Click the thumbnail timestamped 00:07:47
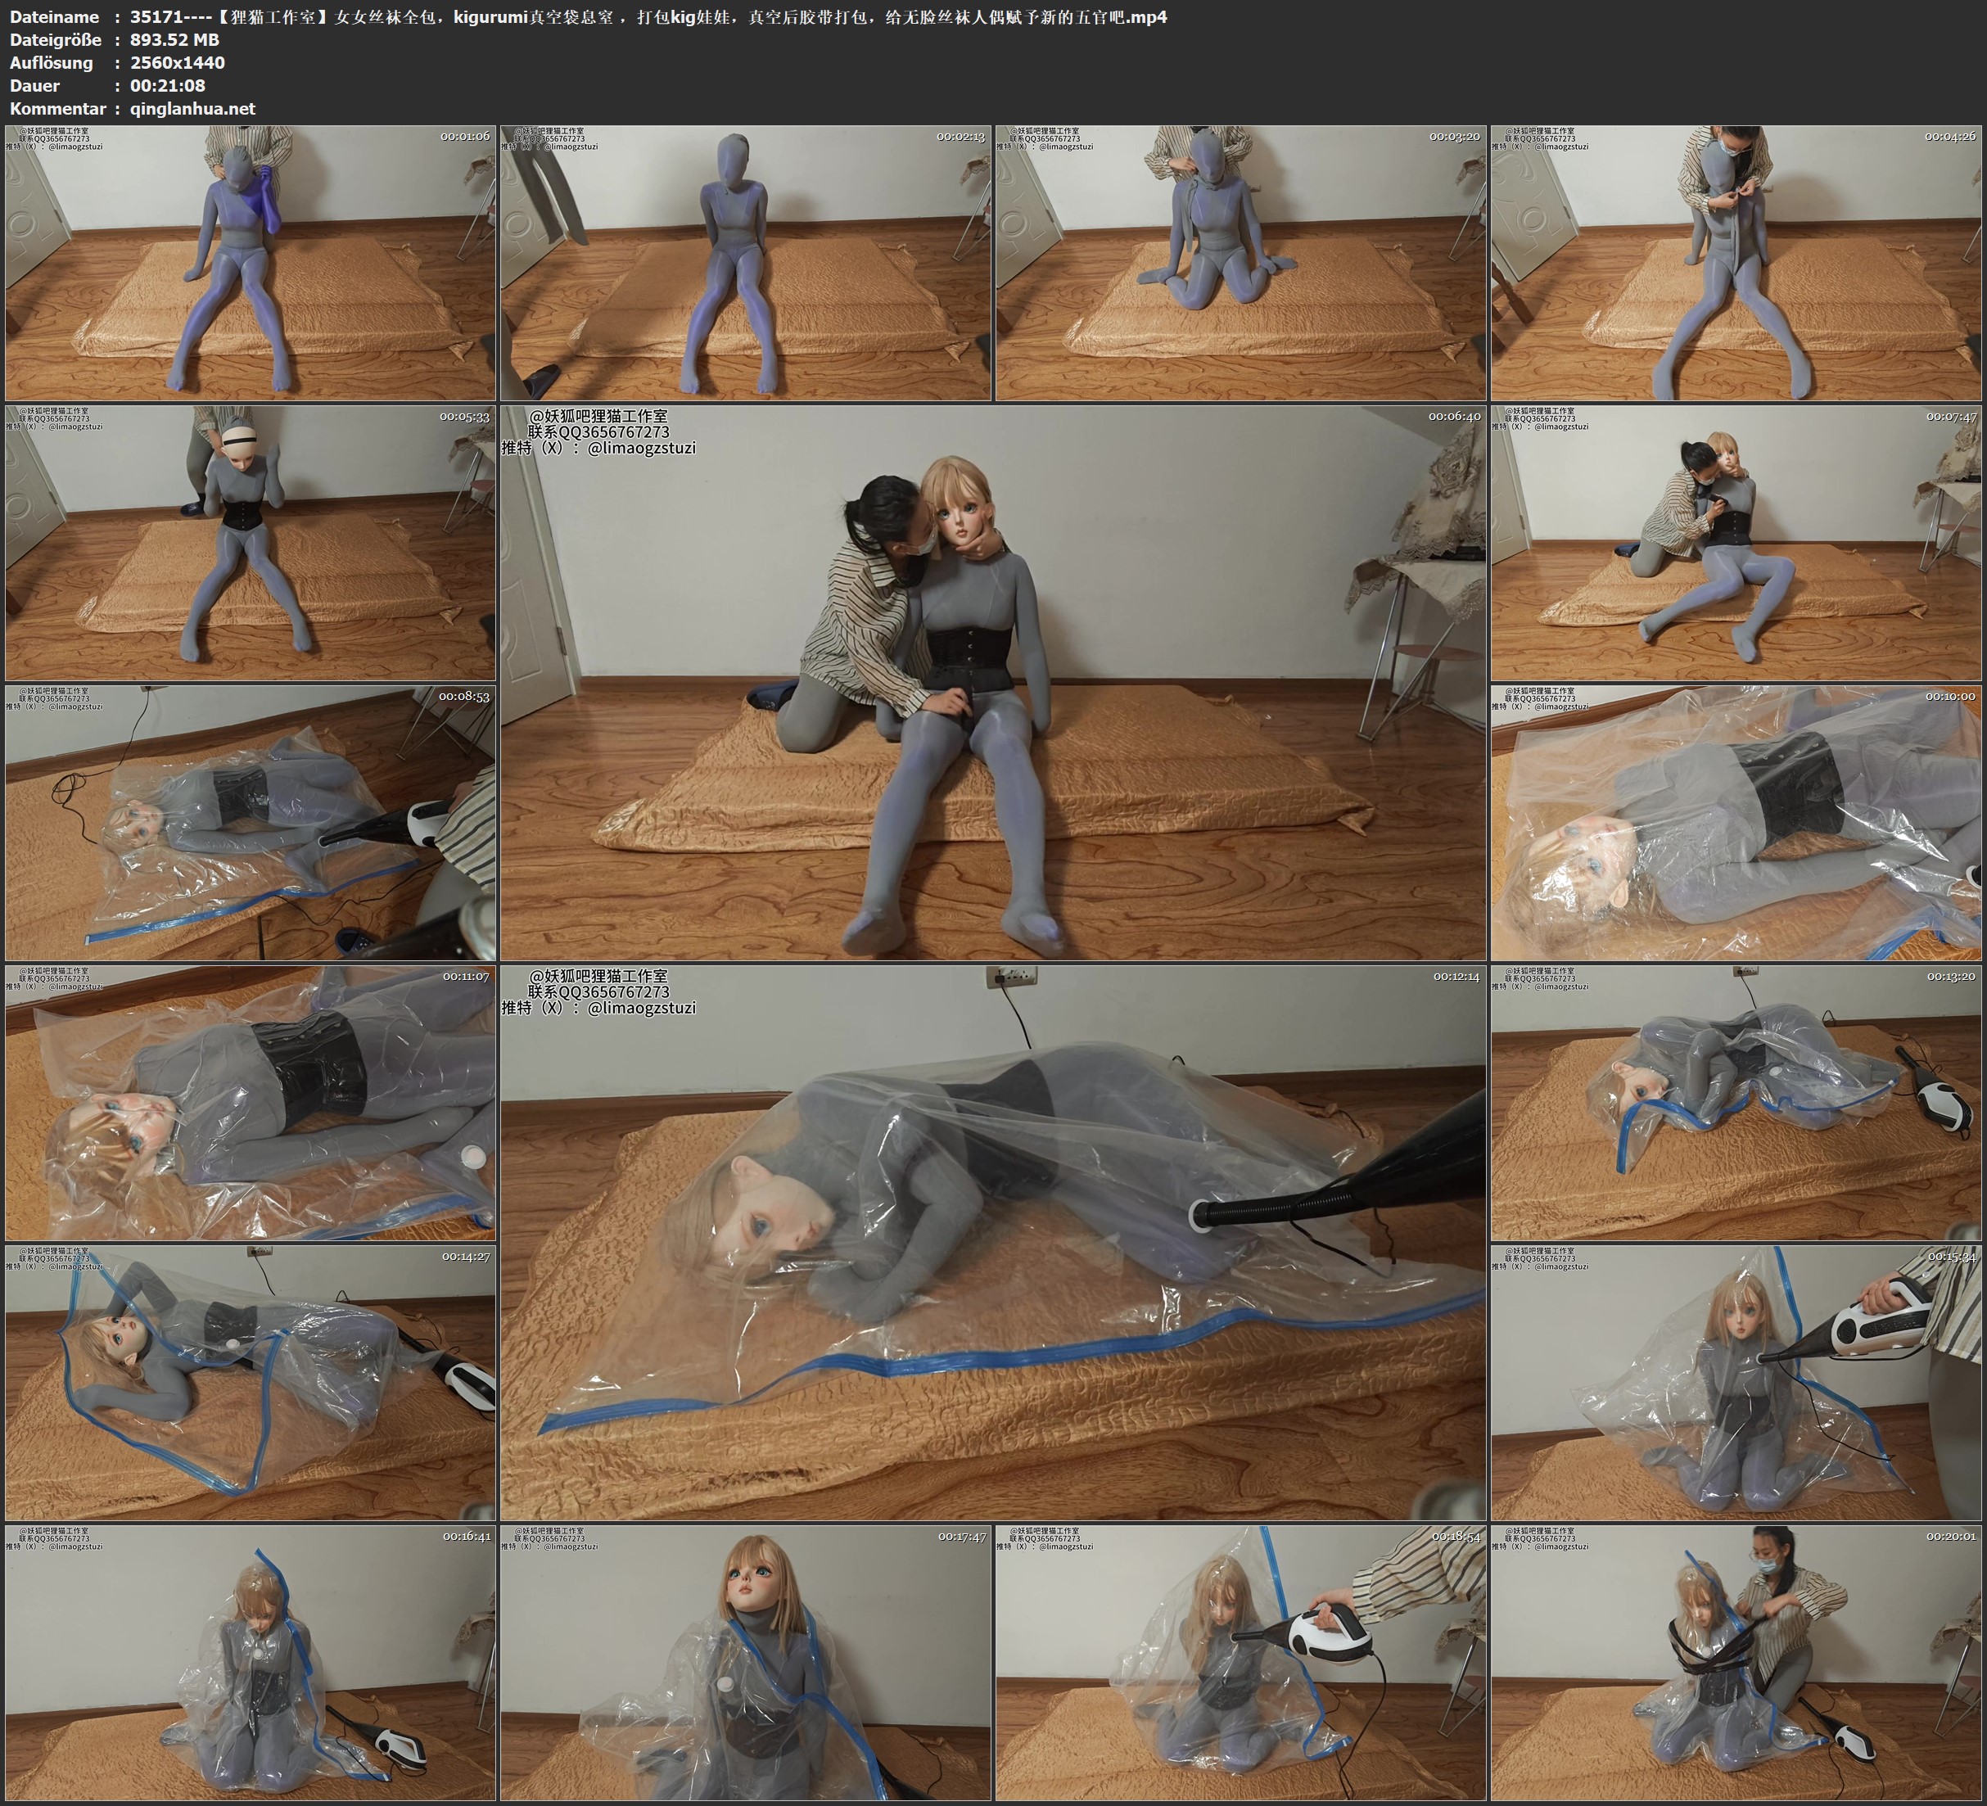This screenshot has width=1987, height=1806. 1736,542
